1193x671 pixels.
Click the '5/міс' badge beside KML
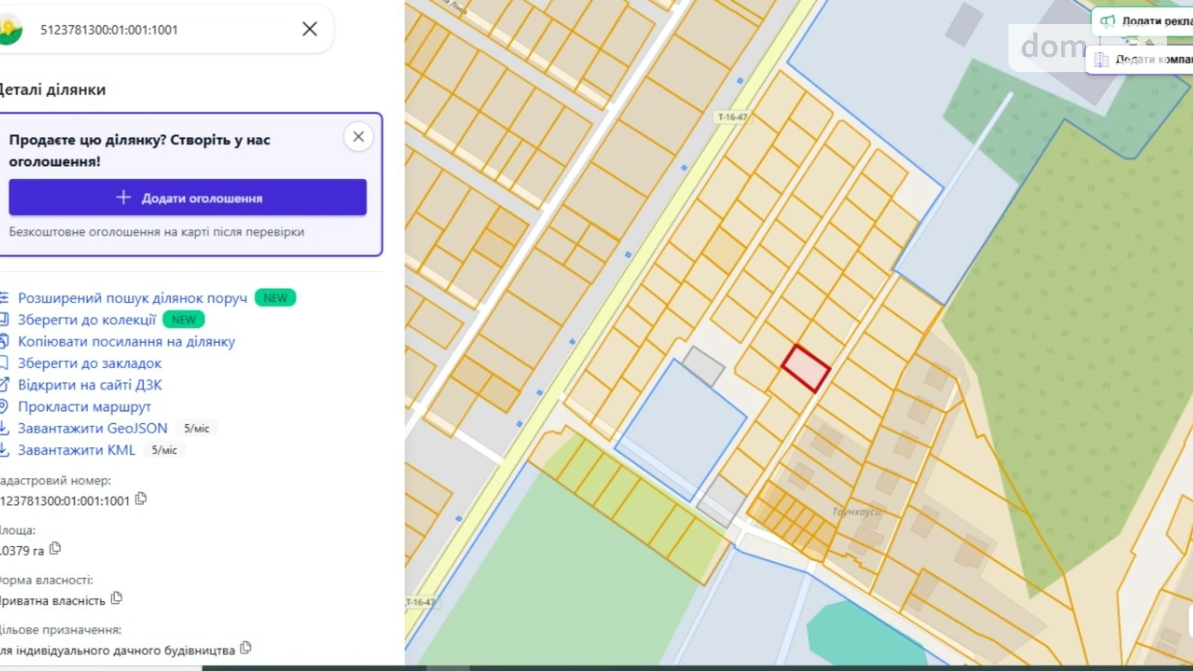tap(164, 450)
